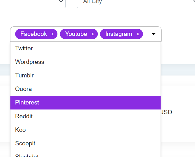Click the USD text beside the list
This screenshot has width=195, height=157.
pos(166,112)
